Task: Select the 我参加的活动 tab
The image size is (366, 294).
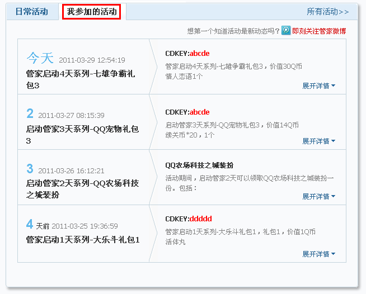Action: [92, 12]
